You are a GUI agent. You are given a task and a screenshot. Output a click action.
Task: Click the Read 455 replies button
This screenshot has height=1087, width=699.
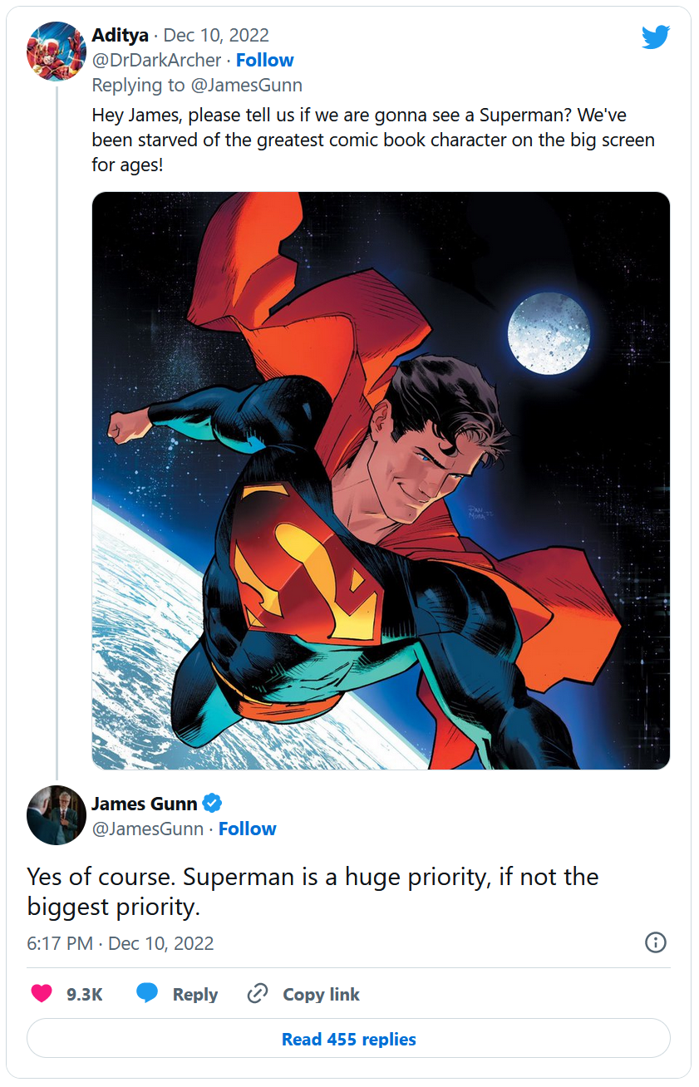(x=348, y=1039)
